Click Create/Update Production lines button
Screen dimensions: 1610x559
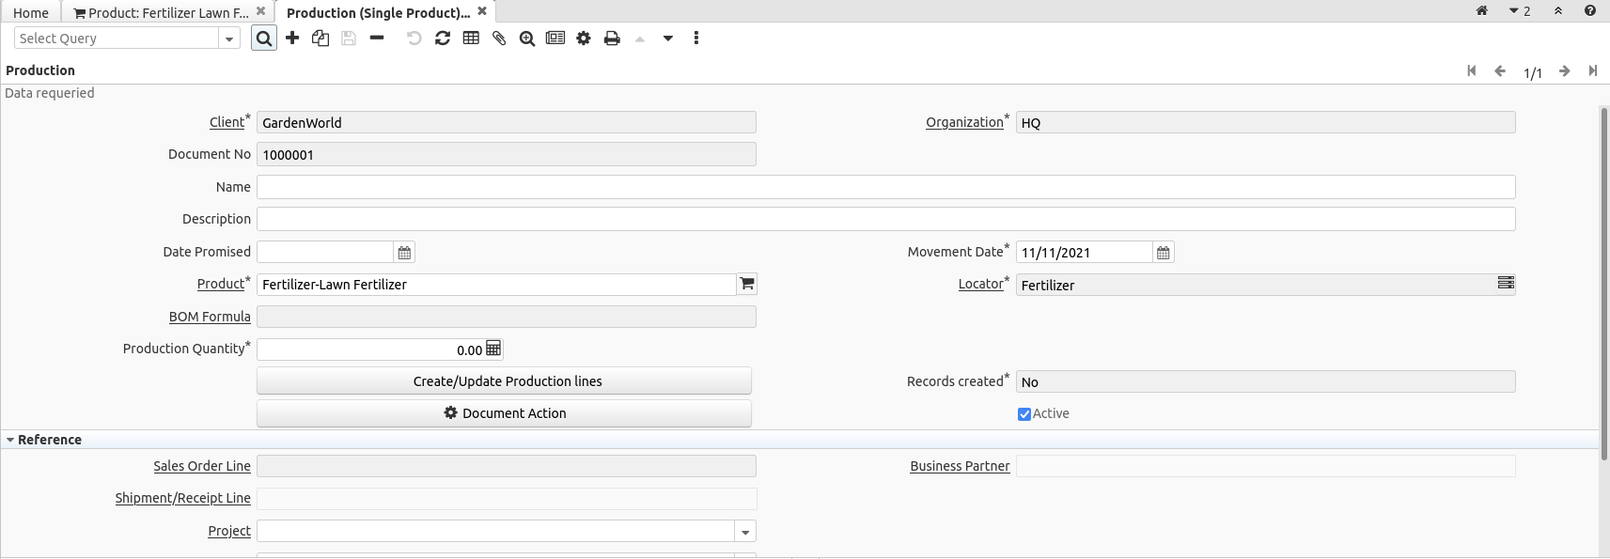[x=504, y=381]
